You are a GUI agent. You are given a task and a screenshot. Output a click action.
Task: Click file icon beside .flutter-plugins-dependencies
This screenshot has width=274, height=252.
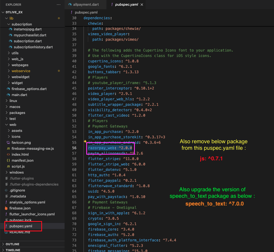point(7,184)
